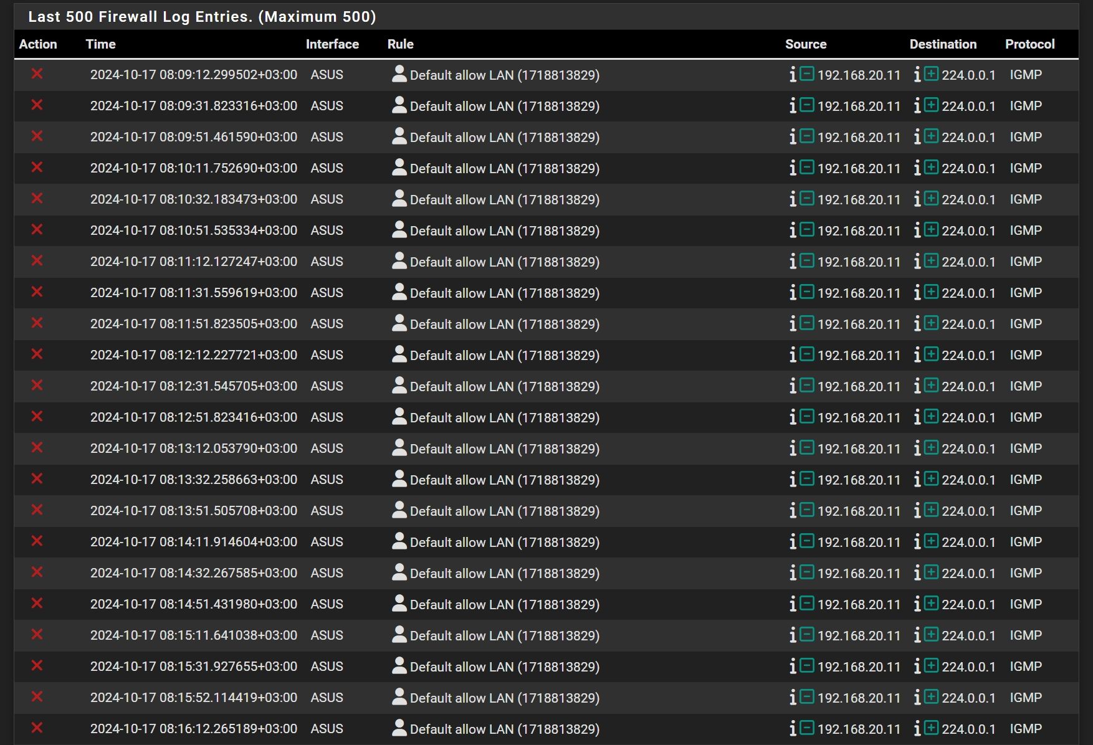Click source minus icon for 08:15:52.114419 entry
Viewport: 1093px width, 745px height.
click(807, 696)
